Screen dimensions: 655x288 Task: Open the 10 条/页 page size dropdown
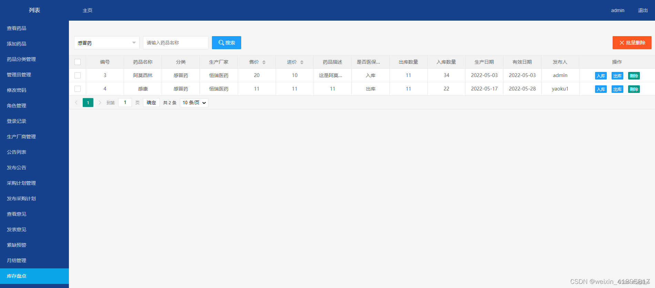194,103
